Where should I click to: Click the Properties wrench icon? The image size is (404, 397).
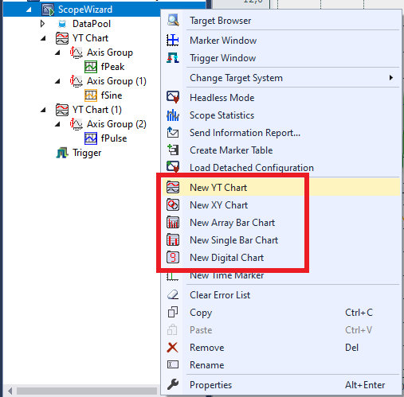pos(173,384)
